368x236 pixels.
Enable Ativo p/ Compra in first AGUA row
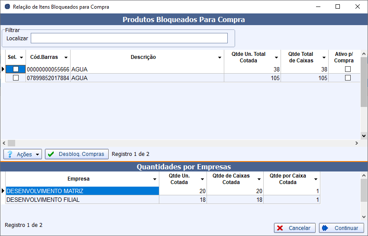[x=347, y=69]
